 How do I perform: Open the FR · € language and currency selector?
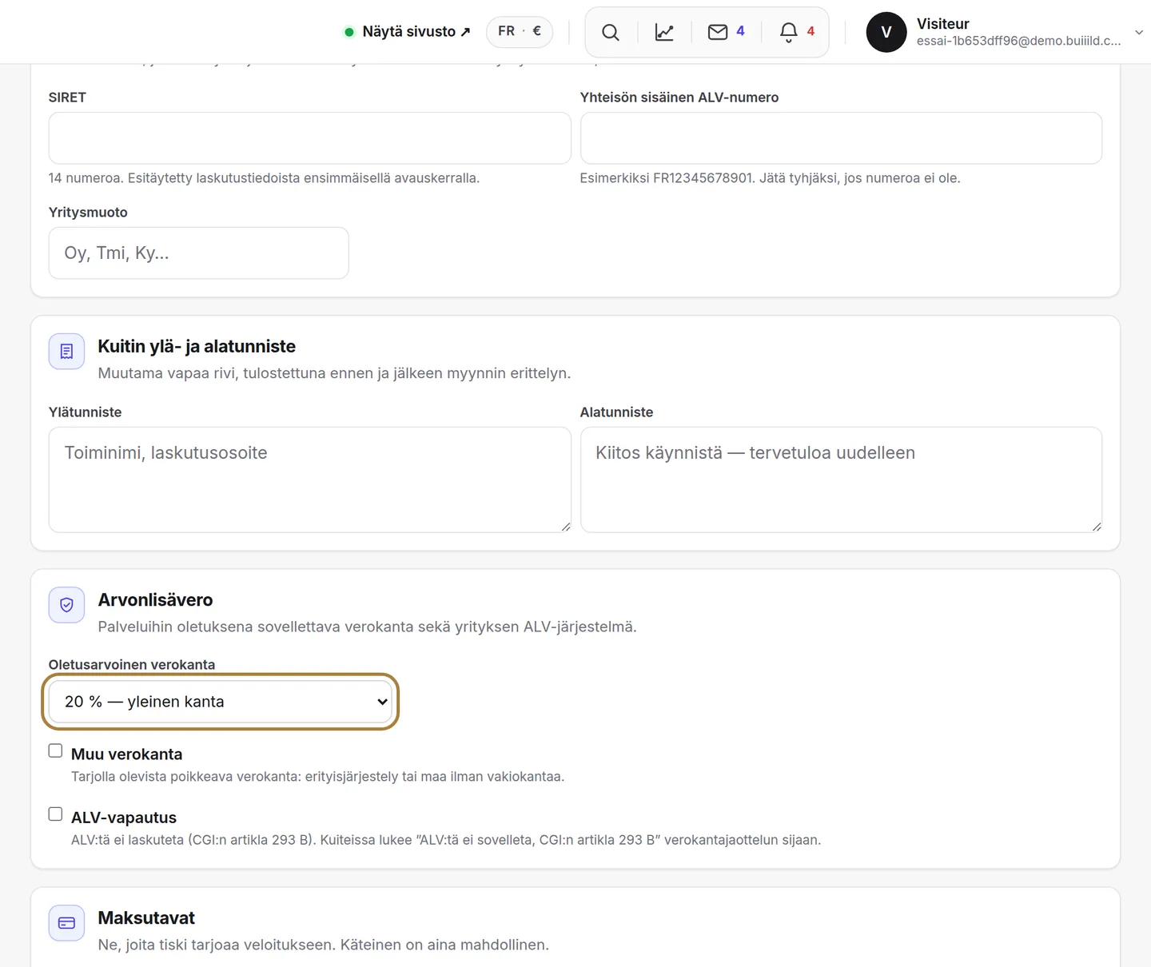(520, 31)
